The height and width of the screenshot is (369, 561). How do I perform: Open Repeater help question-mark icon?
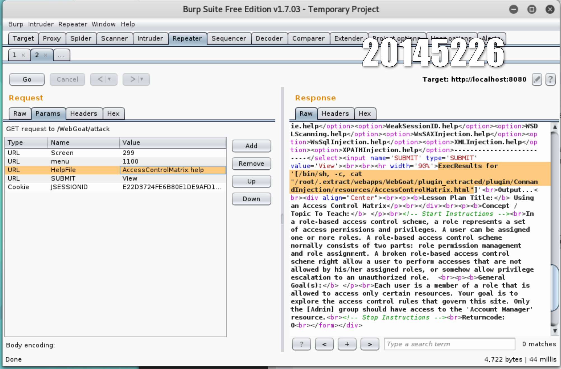coord(550,80)
